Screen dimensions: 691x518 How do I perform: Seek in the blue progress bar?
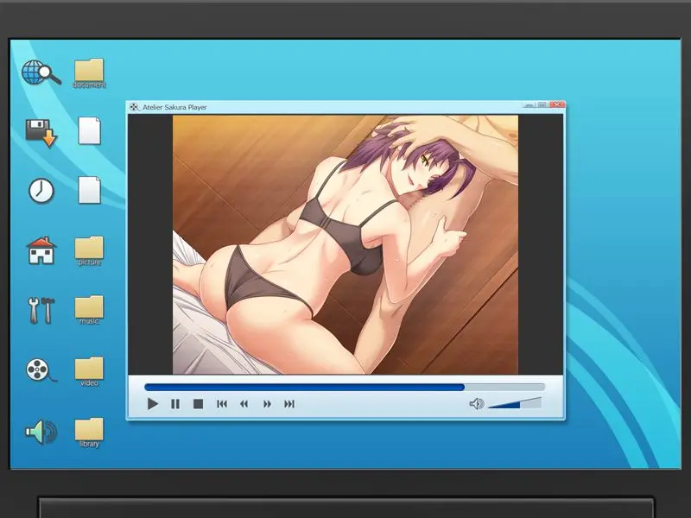tap(345, 387)
